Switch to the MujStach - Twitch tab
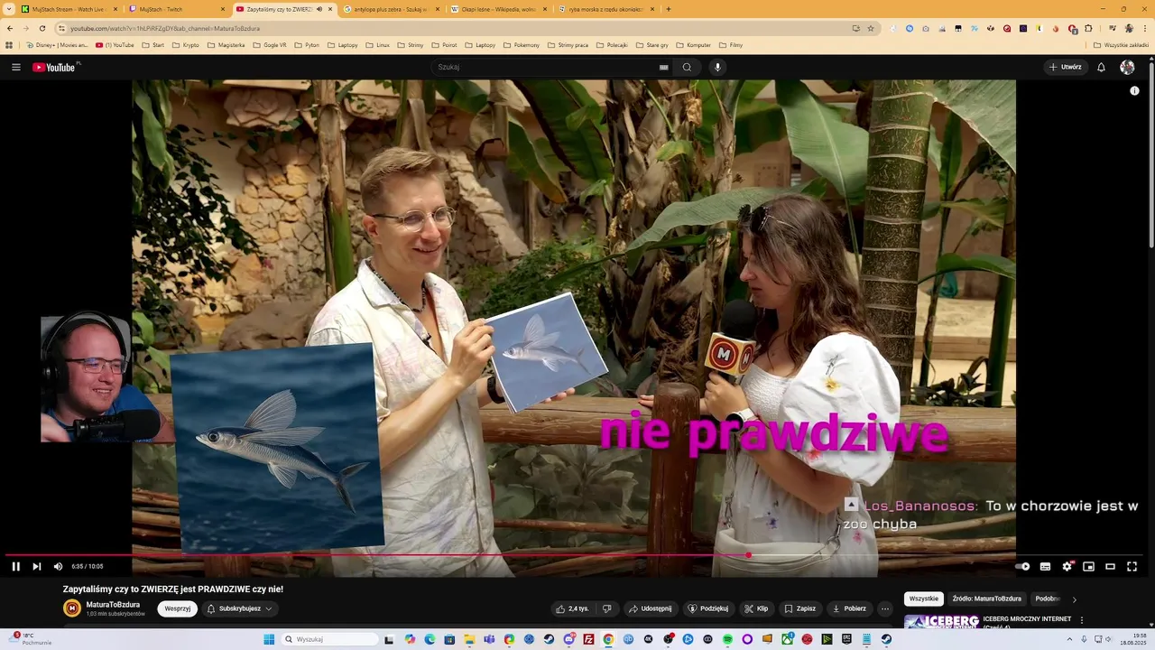This screenshot has height=650, width=1155. [176, 9]
